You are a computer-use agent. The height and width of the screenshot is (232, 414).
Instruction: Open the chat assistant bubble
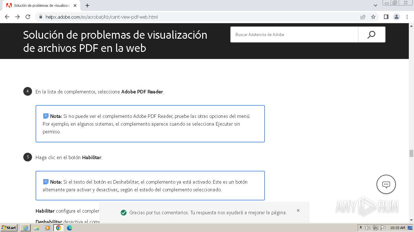(x=386, y=184)
